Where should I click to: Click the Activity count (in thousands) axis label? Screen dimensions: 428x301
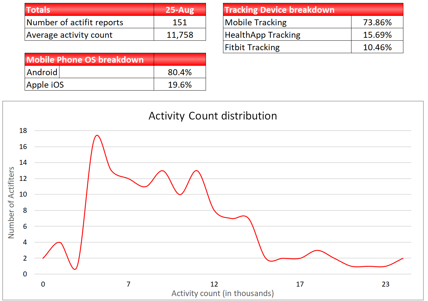222,293
